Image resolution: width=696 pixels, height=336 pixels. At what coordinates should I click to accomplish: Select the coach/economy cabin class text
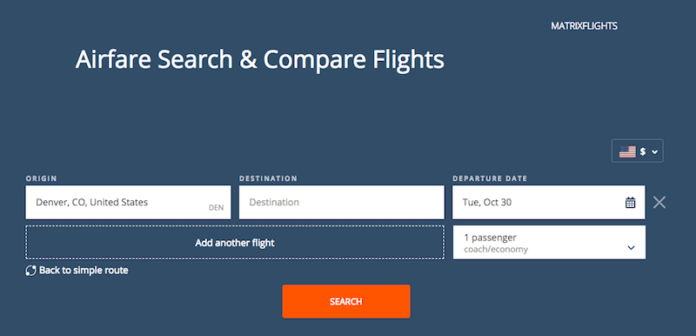[496, 250]
